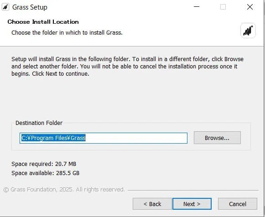
Task: Click the Grass Foundation copyright notice
Action: (x=64, y=190)
